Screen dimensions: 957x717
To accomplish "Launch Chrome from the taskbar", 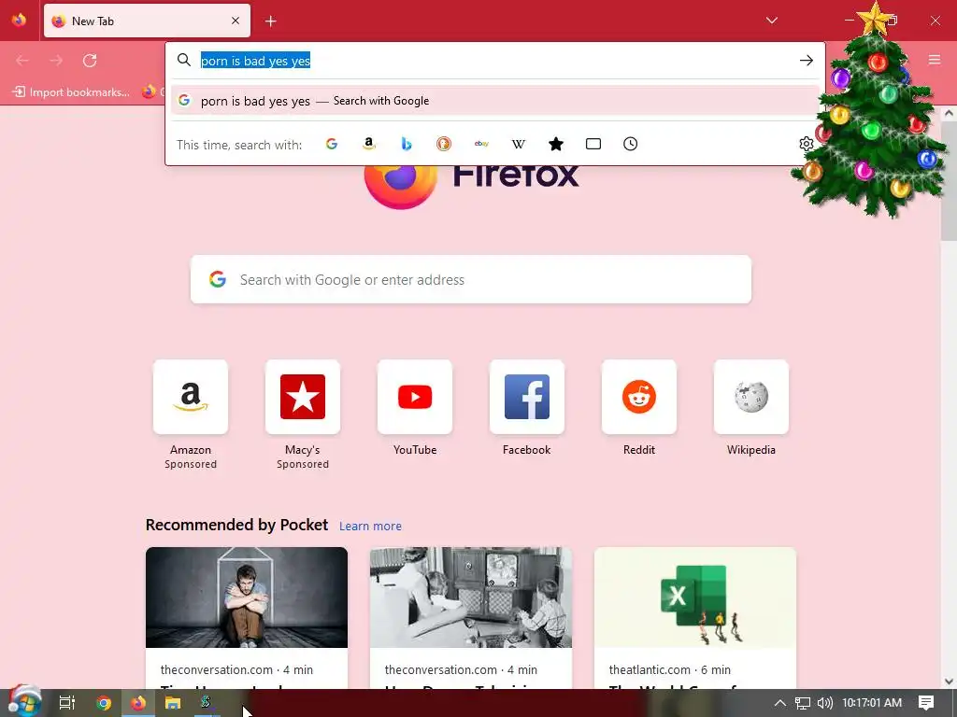I will click(x=104, y=703).
